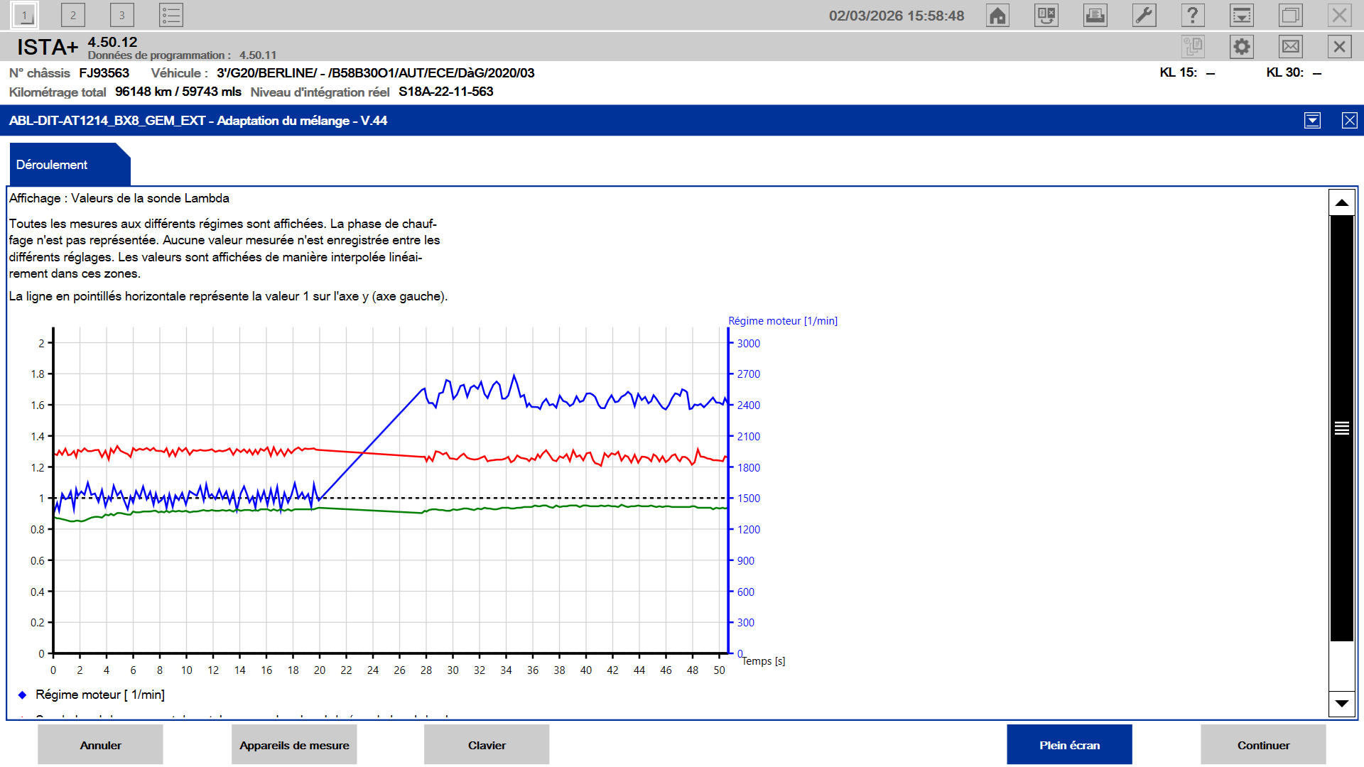Open the envelope feedback icon
This screenshot has width=1364, height=767.
coord(1291,47)
